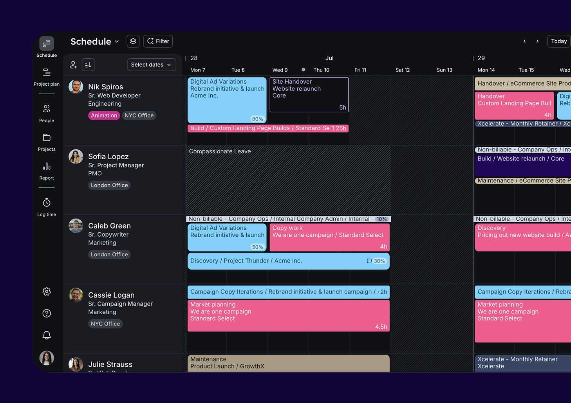Open the settings gear in the sidebar

tap(47, 291)
